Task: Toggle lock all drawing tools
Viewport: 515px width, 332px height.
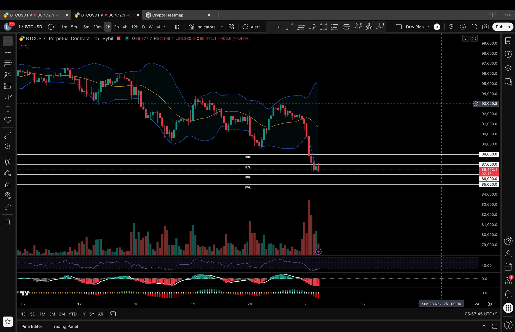Action: (8, 185)
